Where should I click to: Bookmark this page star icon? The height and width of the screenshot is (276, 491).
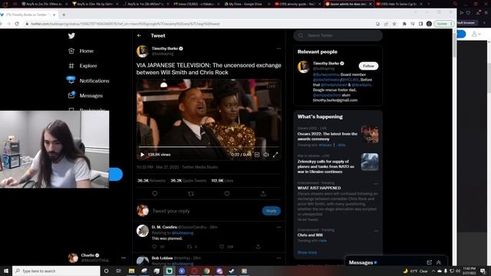click(x=394, y=24)
